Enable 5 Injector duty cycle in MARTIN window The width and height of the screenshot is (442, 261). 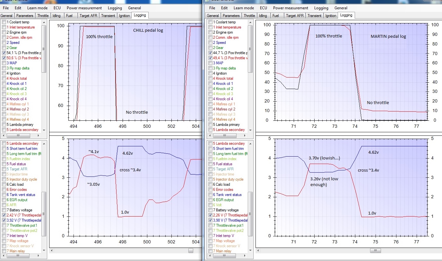coord(211,179)
